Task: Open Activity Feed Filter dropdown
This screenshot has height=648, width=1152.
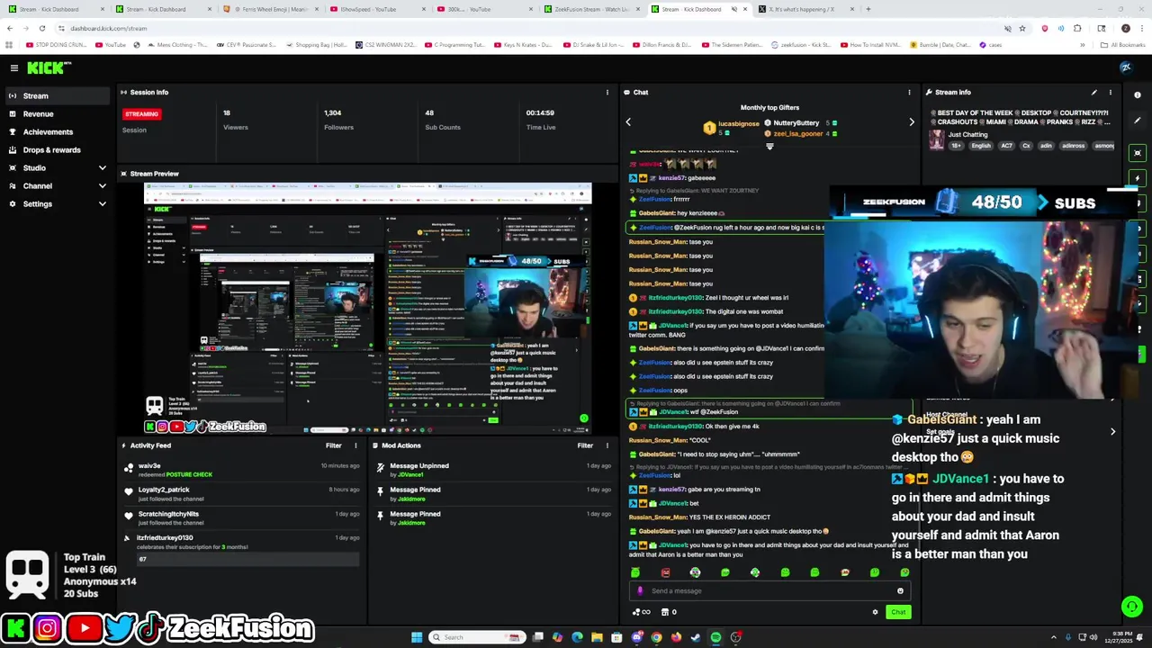Action: [x=334, y=445]
